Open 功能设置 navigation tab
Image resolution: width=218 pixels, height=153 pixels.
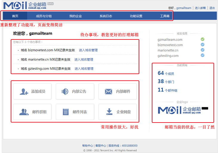tap(136, 16)
